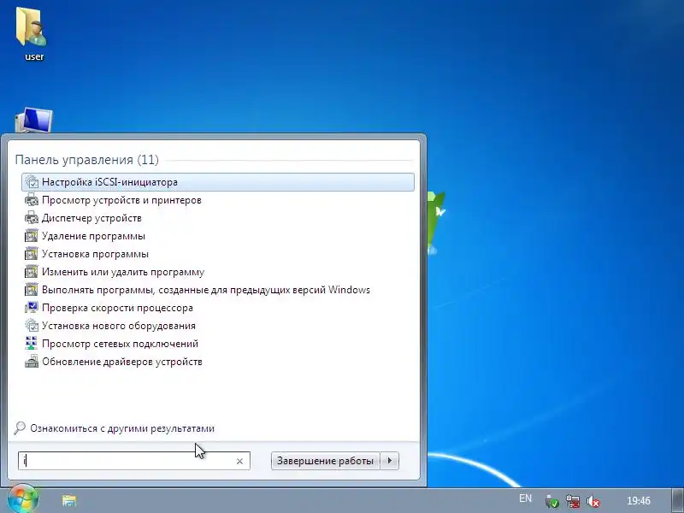Image resolution: width=684 pixels, height=513 pixels.
Task: Click the Show desktop button
Action: coord(677,500)
